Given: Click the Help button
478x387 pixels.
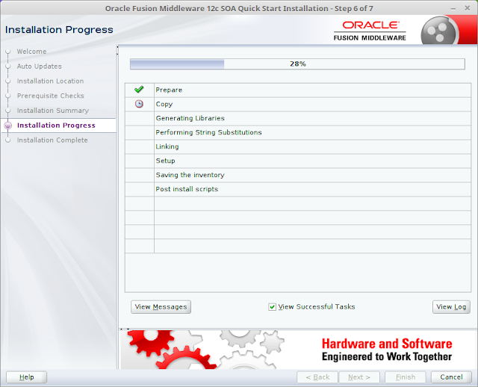Looking at the screenshot, I should click(27, 377).
